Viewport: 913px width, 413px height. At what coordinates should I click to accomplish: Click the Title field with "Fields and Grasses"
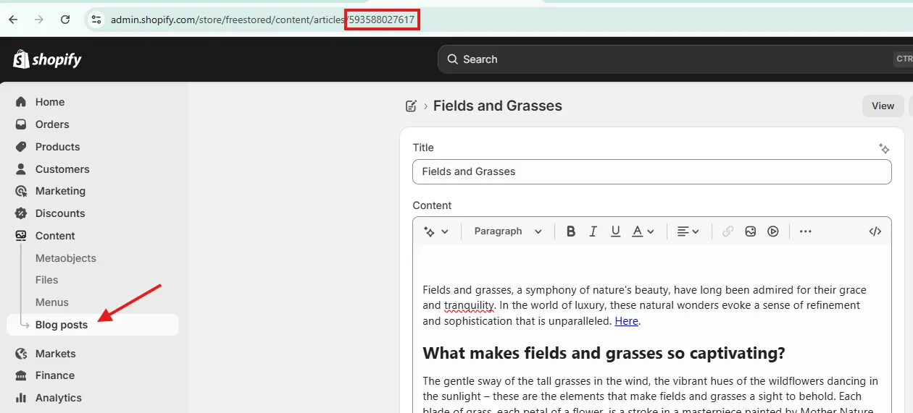coord(651,171)
